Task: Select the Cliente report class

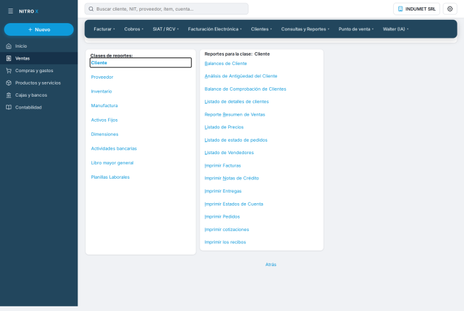Action: 141,63
